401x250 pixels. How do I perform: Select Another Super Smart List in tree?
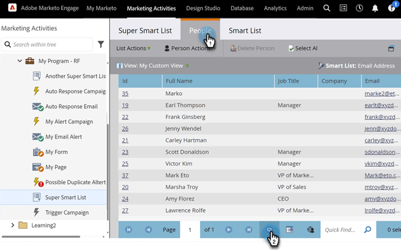[75, 76]
